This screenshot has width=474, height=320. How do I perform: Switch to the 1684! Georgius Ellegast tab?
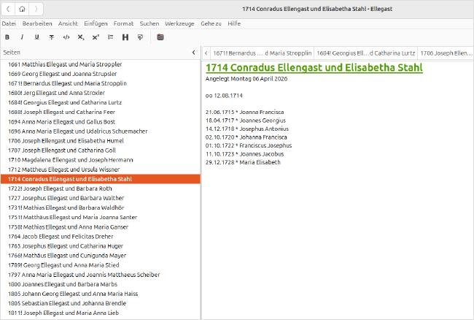coord(366,53)
